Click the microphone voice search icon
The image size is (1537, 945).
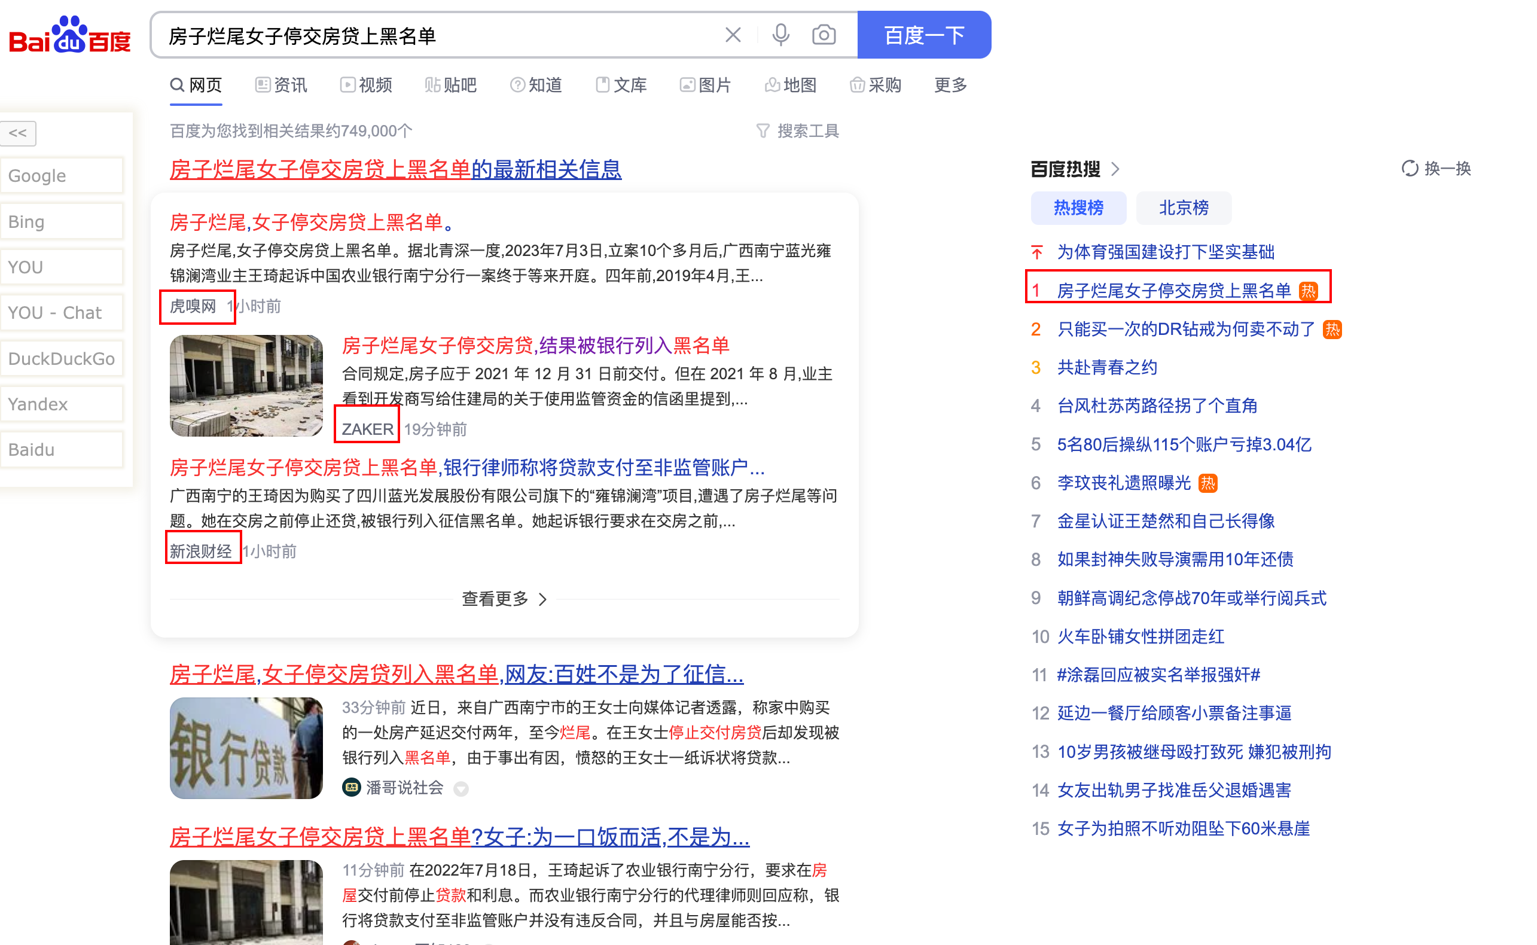(x=780, y=35)
